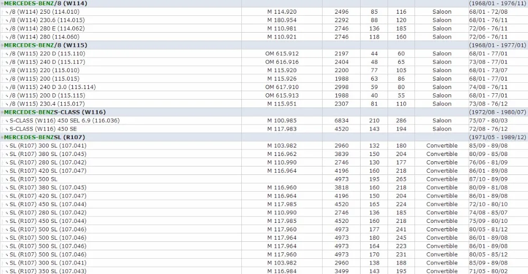Select SL (R107) 300 SL with 132 kW
Viewport: 528px width, 274px height.
coord(264,145)
